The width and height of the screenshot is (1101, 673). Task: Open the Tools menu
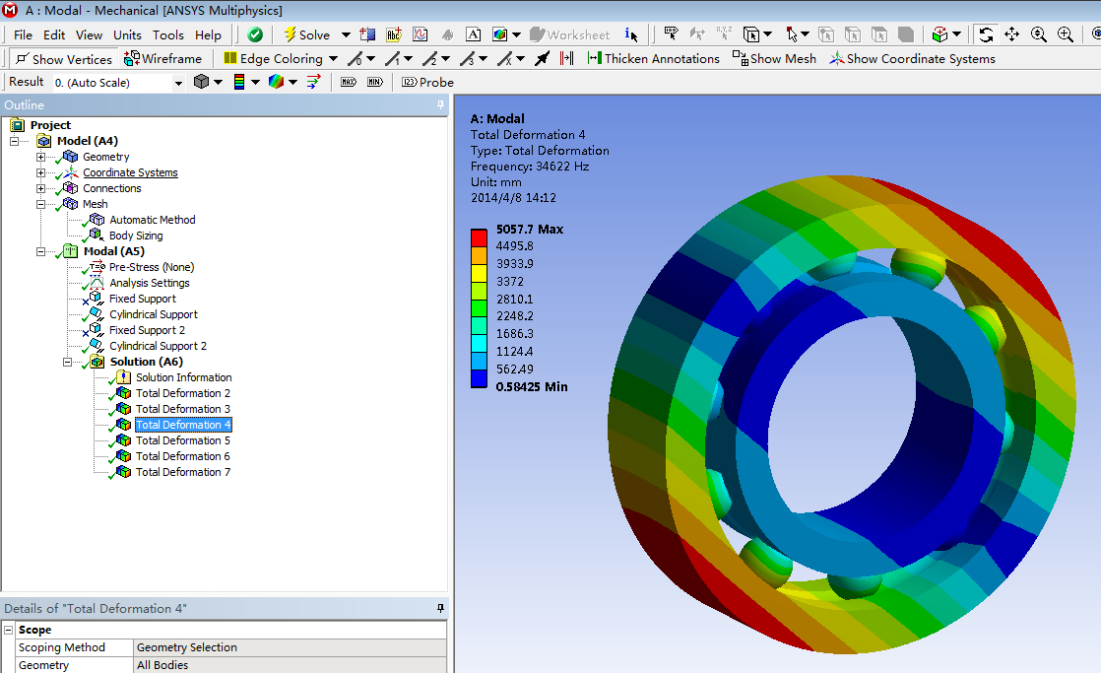point(167,34)
